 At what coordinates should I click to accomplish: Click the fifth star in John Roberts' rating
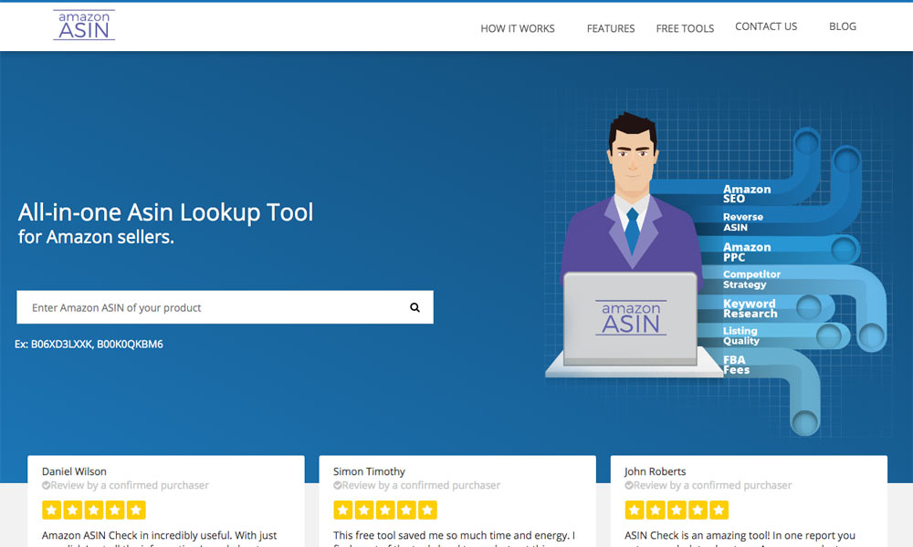[x=719, y=510]
